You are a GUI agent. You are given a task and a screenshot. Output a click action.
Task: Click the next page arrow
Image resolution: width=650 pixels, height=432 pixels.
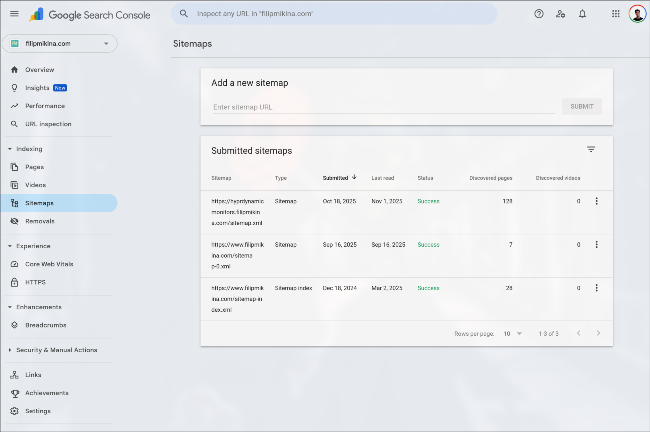click(x=598, y=333)
